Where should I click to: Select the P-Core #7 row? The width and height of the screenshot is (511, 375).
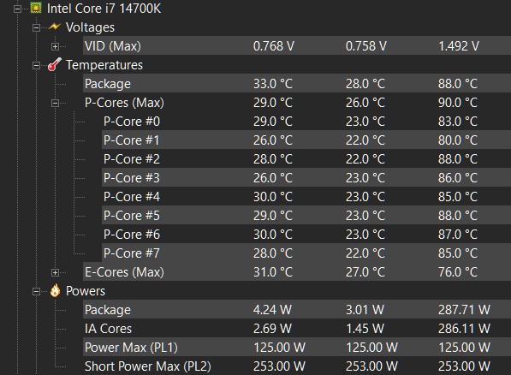pos(306,253)
